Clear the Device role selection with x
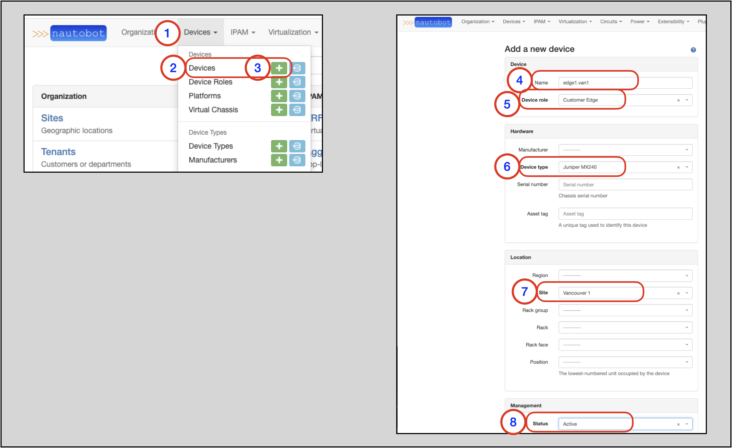The height and width of the screenshot is (448, 732). (678, 101)
